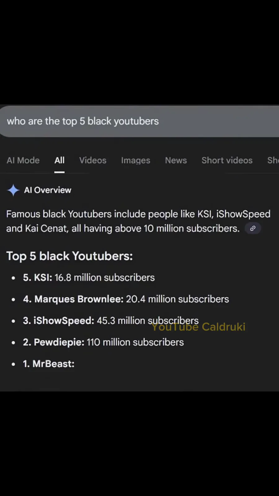Open the Short videos tab

[227, 160]
